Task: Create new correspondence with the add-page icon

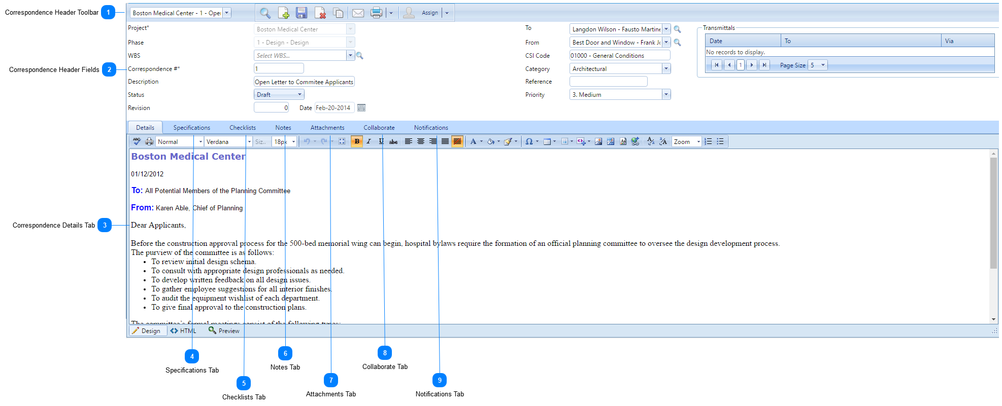Action: pos(283,13)
